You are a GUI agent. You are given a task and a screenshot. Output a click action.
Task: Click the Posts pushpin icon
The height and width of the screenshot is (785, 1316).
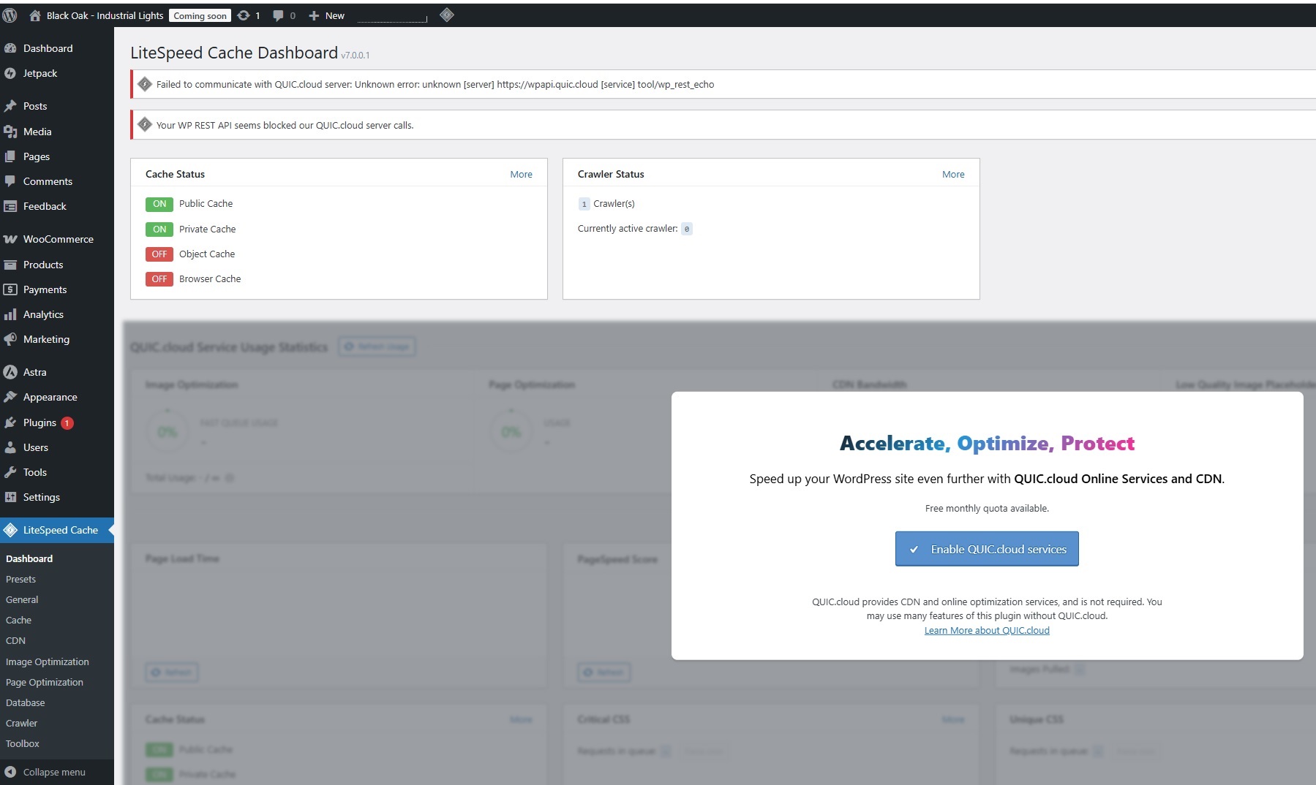10,106
